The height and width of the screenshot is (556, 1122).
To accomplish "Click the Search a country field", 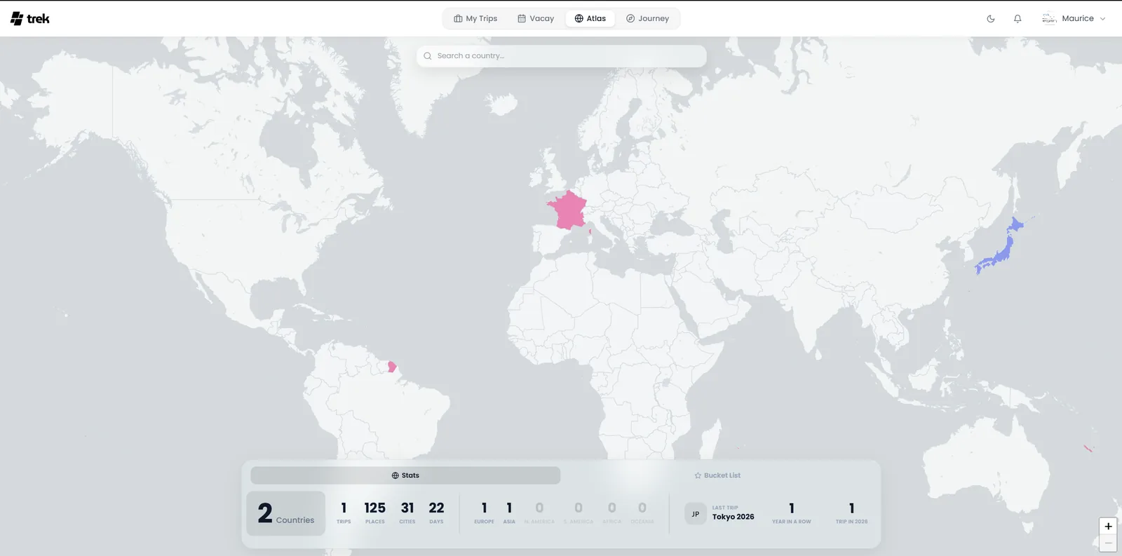I will click(x=562, y=56).
